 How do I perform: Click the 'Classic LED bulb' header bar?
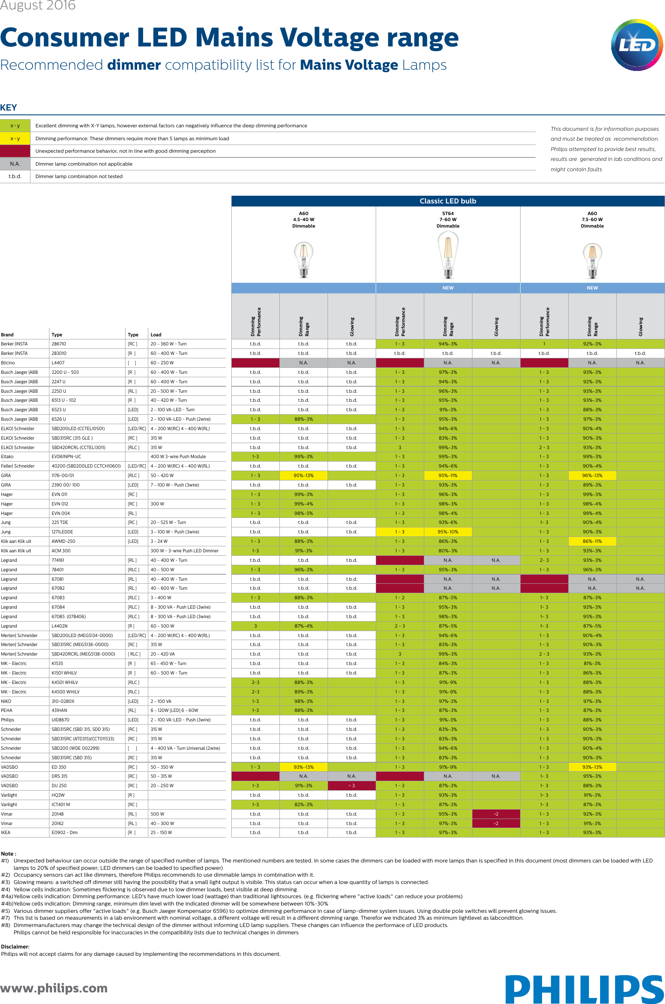pyautogui.click(x=448, y=201)
